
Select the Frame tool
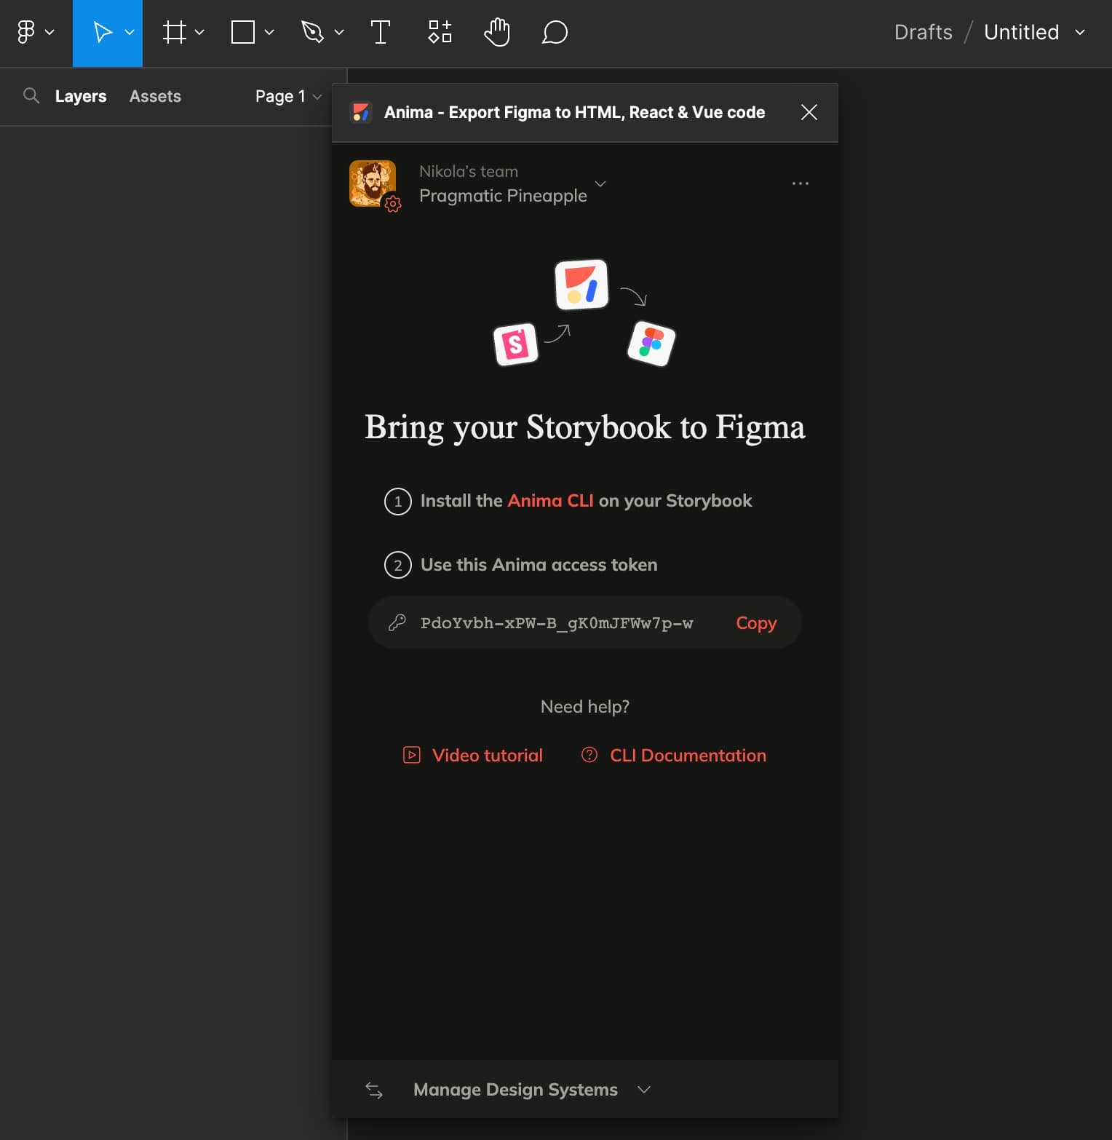pyautogui.click(x=175, y=33)
